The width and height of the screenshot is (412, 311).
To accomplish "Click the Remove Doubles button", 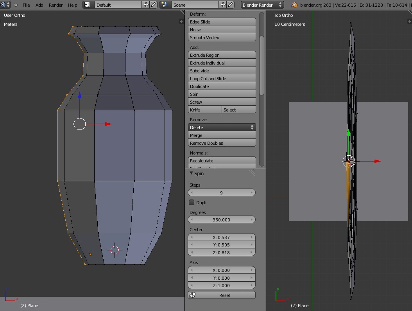I will [222, 143].
